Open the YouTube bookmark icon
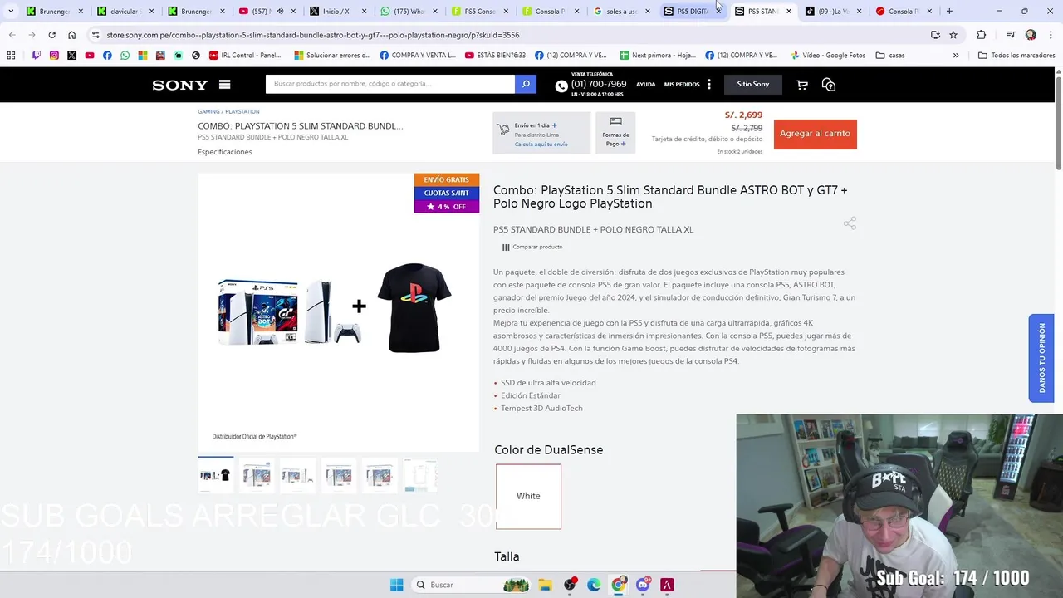This screenshot has width=1063, height=598. [90, 56]
